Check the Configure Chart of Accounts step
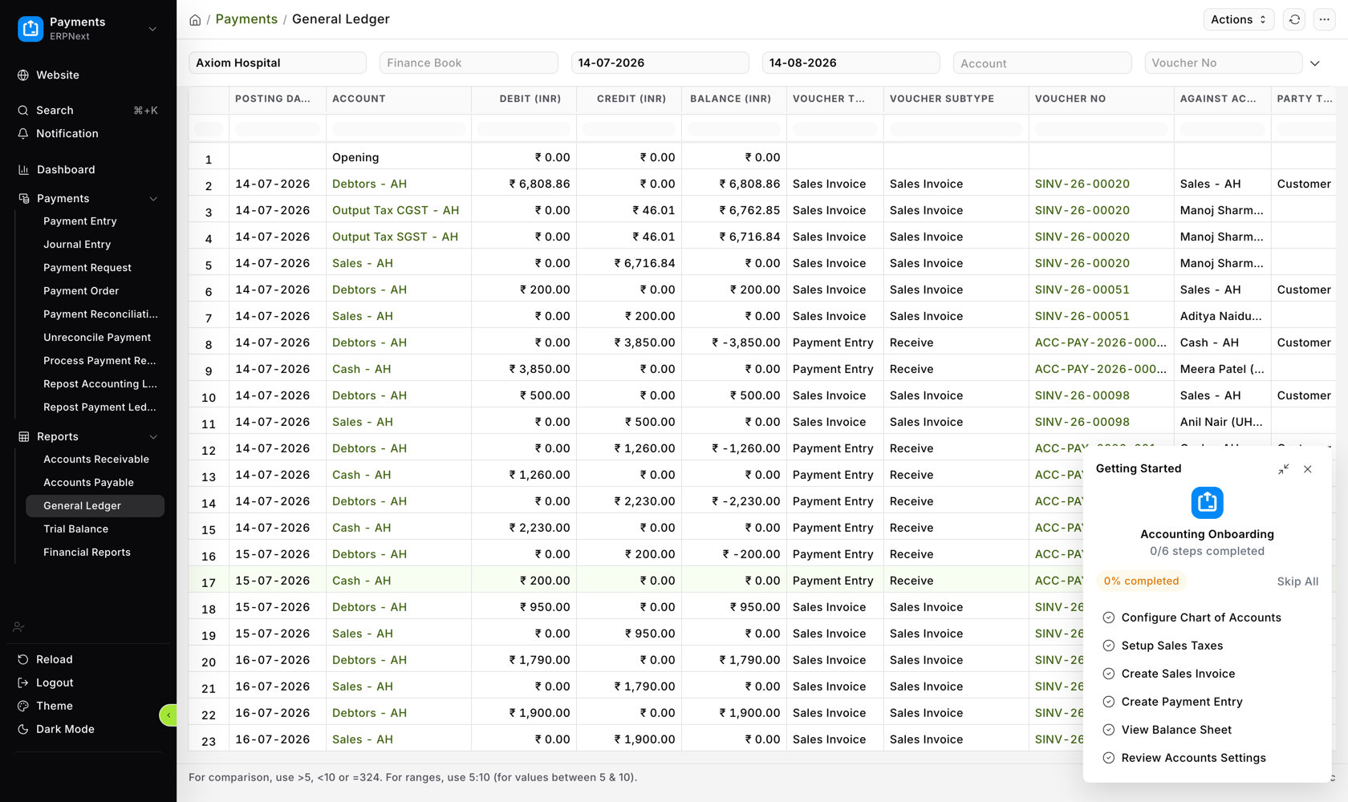The height and width of the screenshot is (802, 1348). 1109,618
